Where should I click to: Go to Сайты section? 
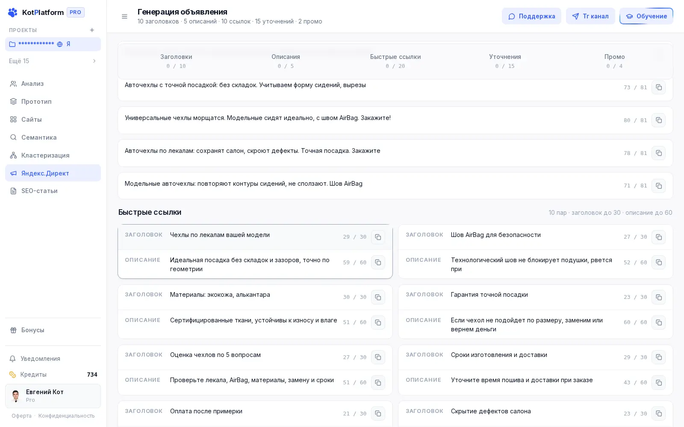coord(53,120)
